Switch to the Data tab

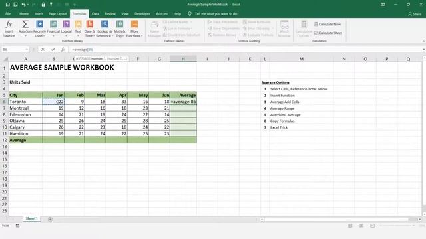pos(95,13)
